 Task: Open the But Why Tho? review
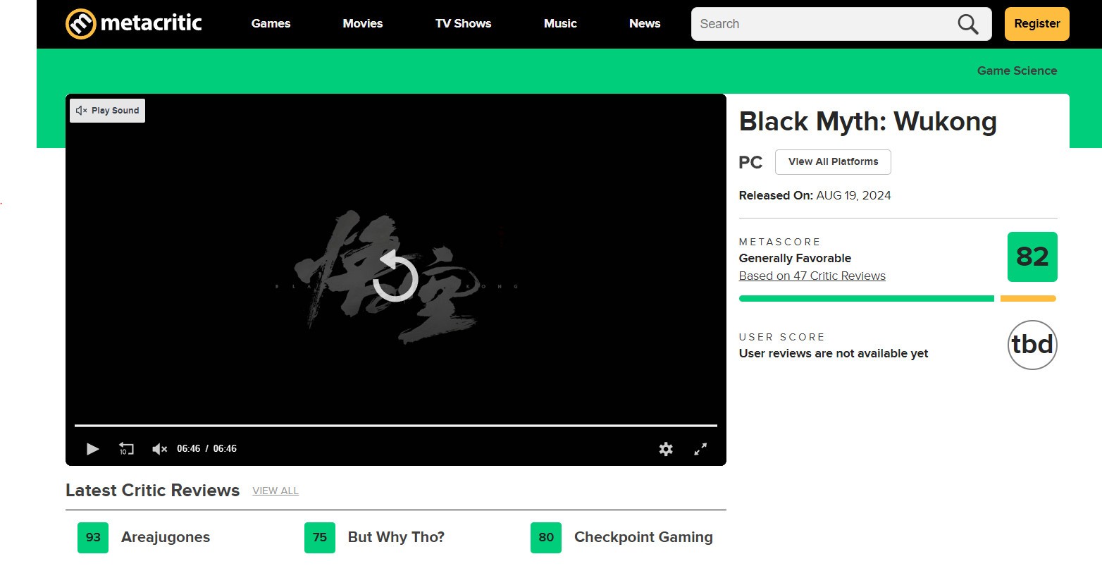pos(396,537)
